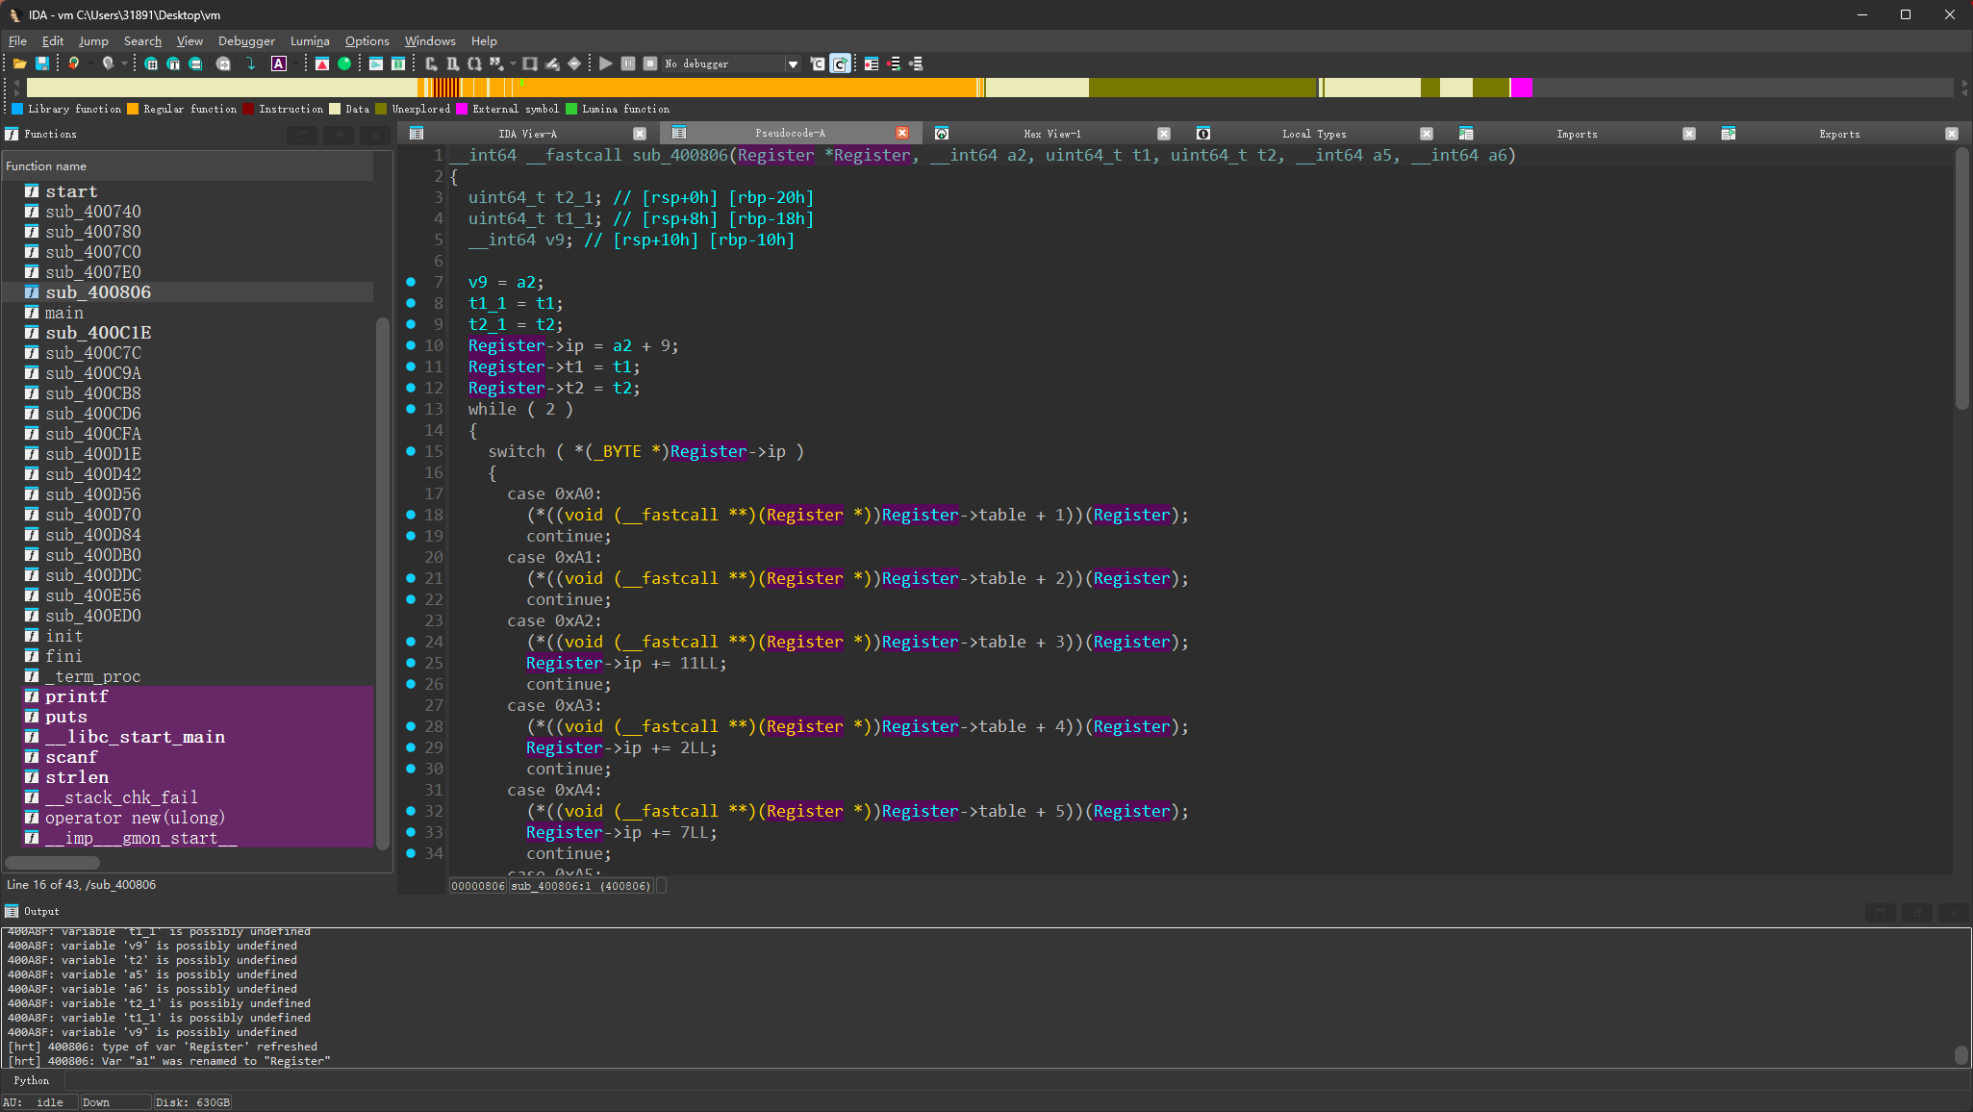Toggle breakpoint dot at line 28
This screenshot has width=1973, height=1112.
click(411, 726)
